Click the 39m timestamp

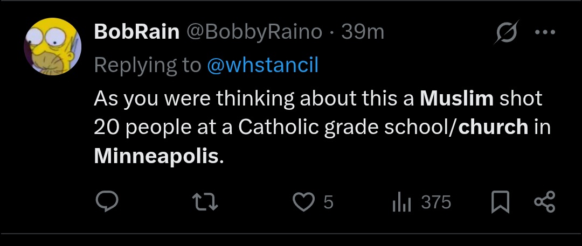pos(363,32)
